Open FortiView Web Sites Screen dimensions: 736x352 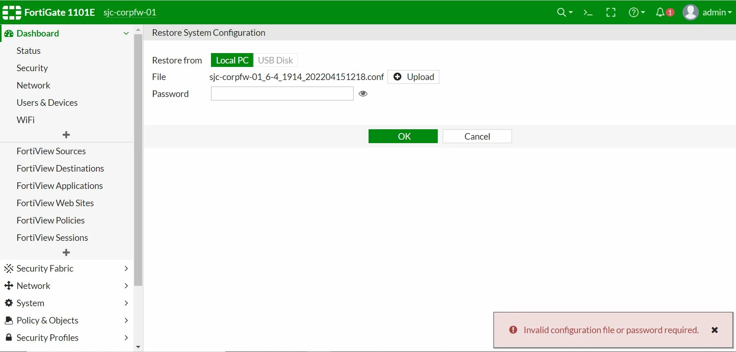[x=55, y=203]
